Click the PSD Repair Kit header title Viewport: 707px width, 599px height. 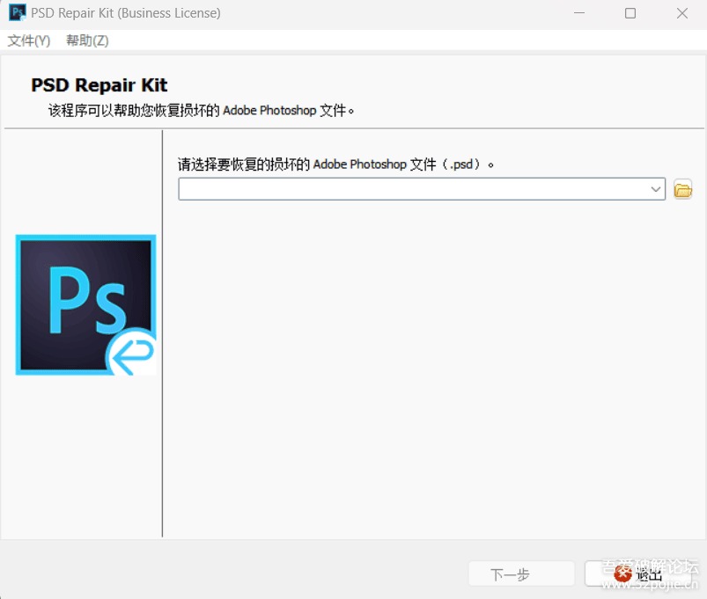pyautogui.click(x=99, y=84)
